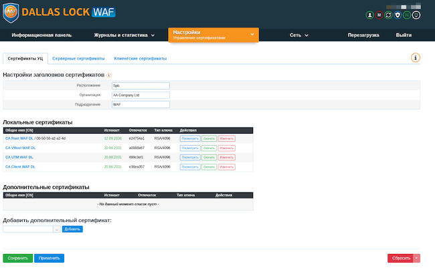Open the CA UTM WAF DL link
435x268 pixels.
19,157
